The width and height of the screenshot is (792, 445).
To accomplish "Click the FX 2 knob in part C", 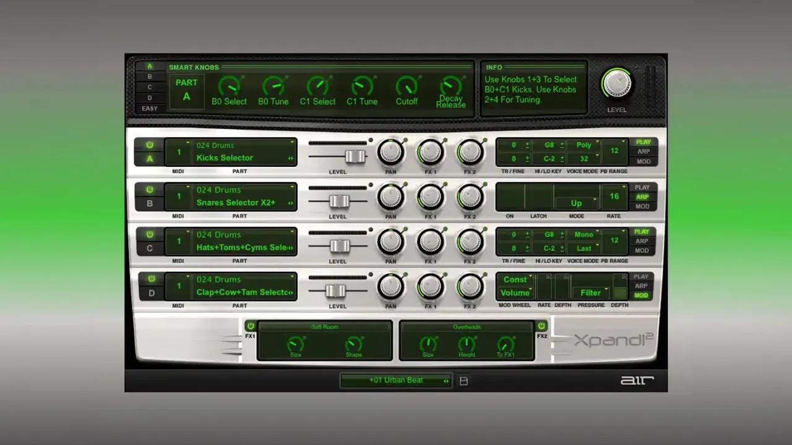I will [x=470, y=241].
